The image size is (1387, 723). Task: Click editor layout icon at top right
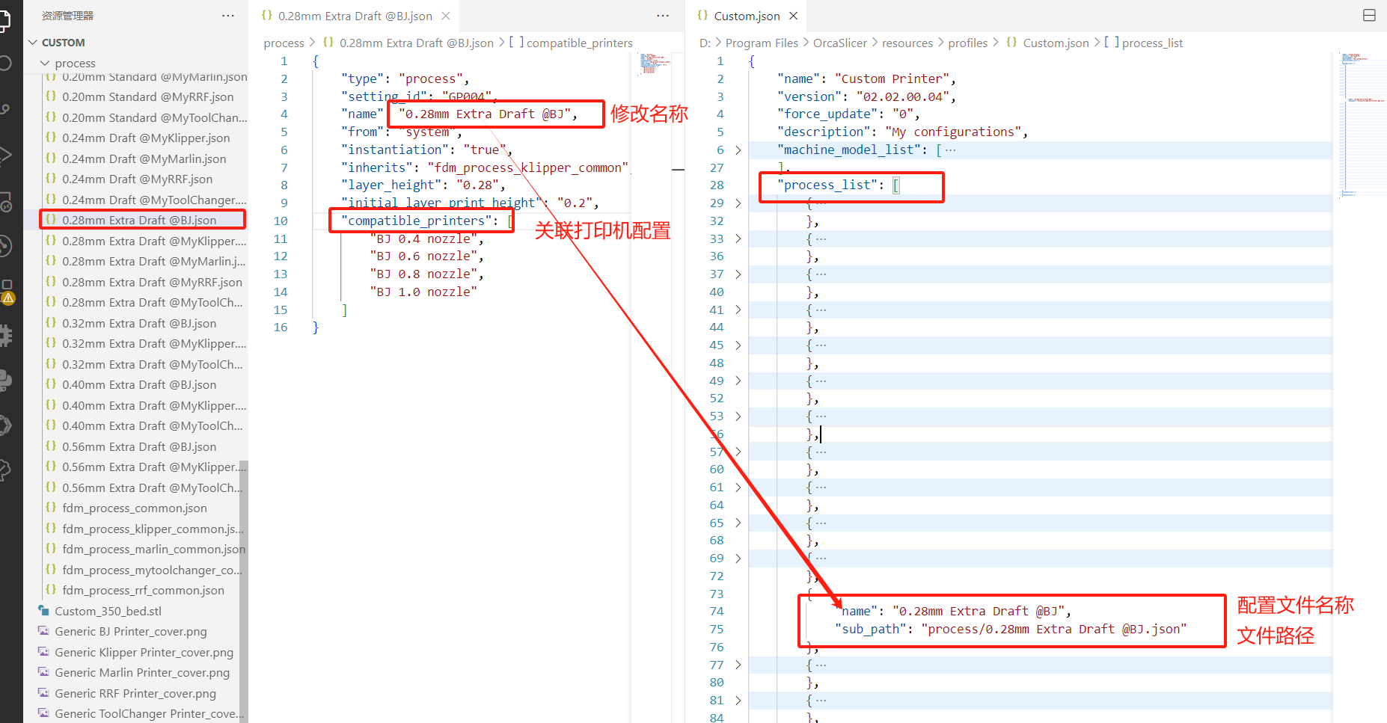tap(1369, 16)
